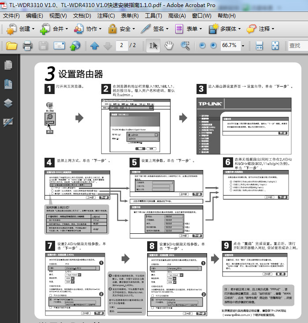
Task: Go to previous page with up arrow
Action: [x=94, y=46]
